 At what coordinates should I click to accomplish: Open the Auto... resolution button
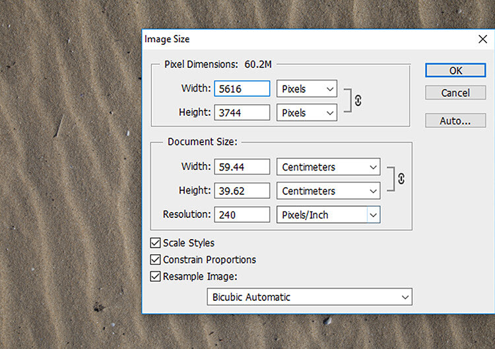(x=455, y=121)
